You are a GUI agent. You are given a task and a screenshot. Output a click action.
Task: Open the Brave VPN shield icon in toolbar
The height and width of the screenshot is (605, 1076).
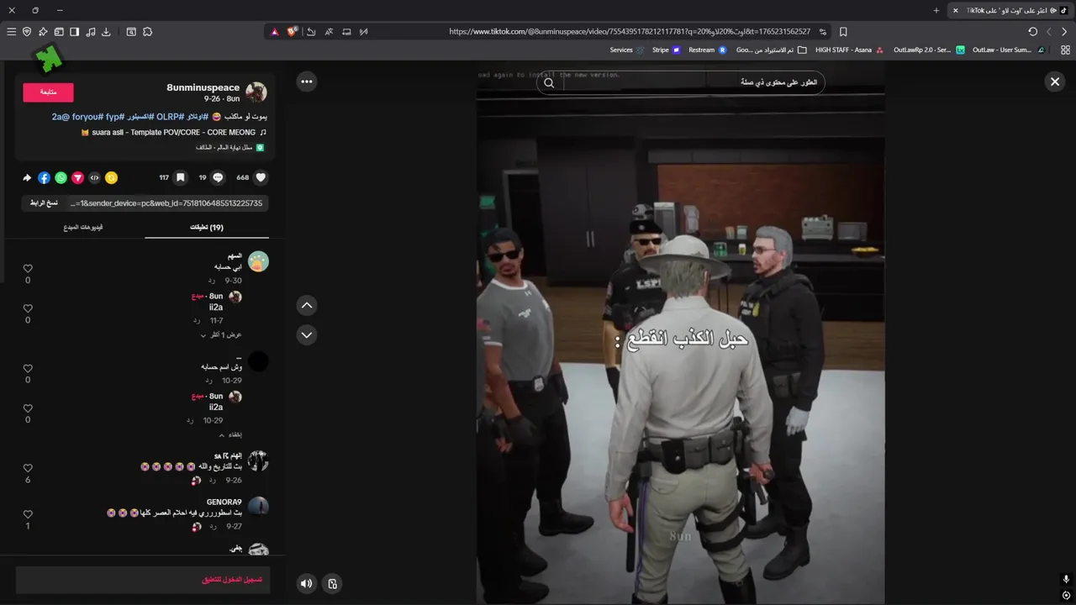(27, 32)
